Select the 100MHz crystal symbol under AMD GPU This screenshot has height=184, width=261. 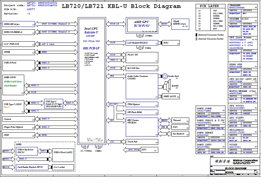(x=140, y=36)
